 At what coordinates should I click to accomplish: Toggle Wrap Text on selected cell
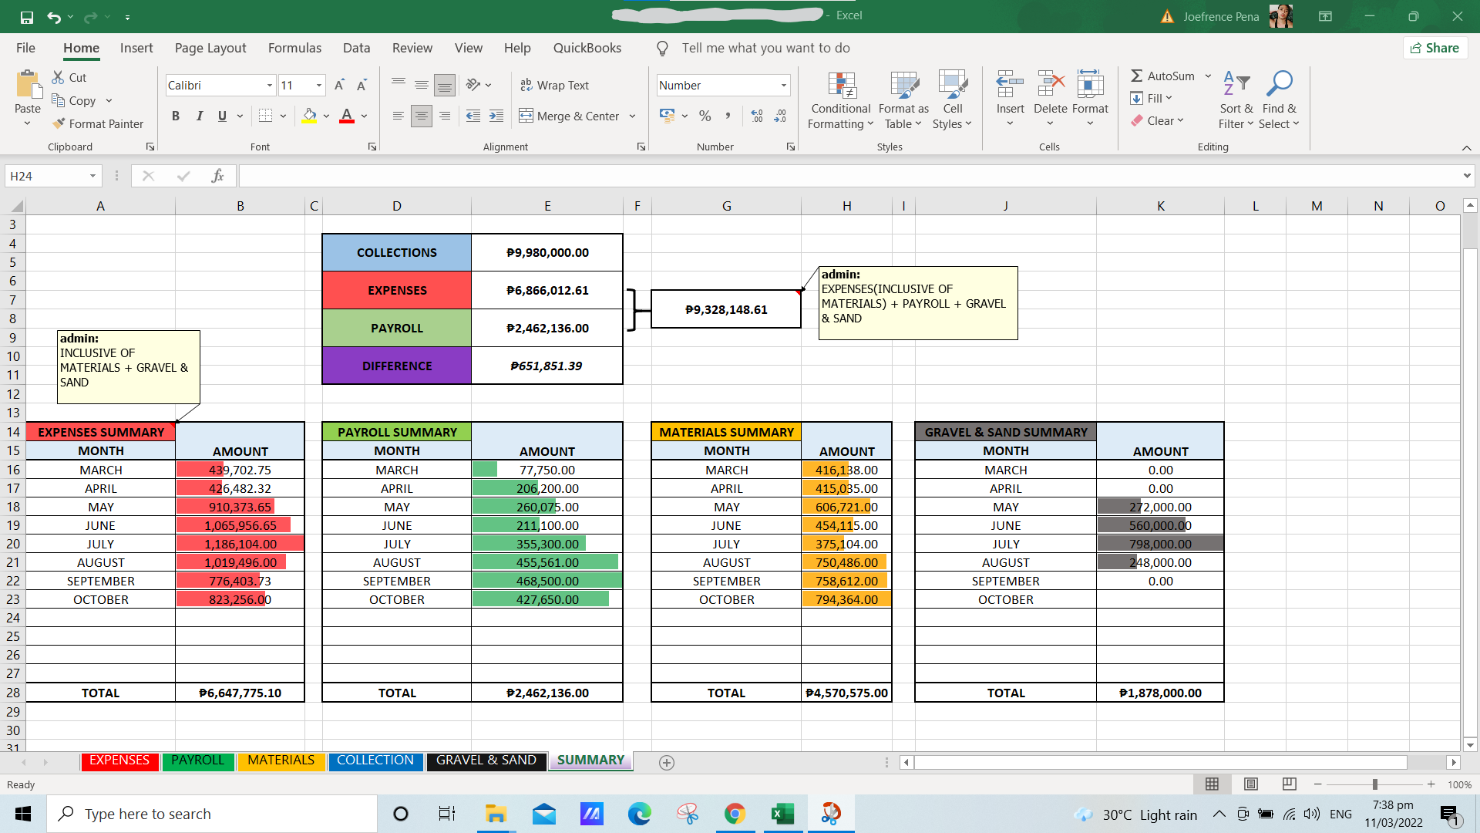coord(554,85)
